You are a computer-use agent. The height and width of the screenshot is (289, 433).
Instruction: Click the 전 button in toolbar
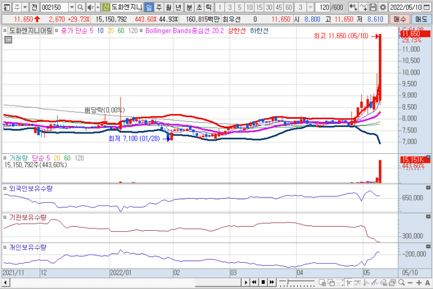(34, 8)
